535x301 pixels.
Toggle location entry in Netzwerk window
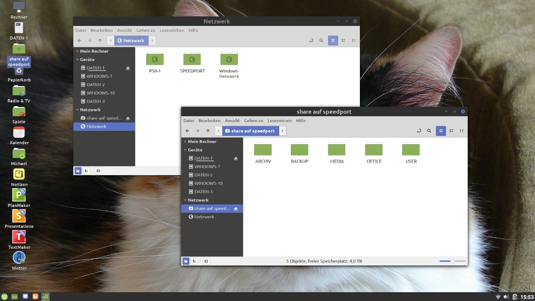(x=311, y=41)
